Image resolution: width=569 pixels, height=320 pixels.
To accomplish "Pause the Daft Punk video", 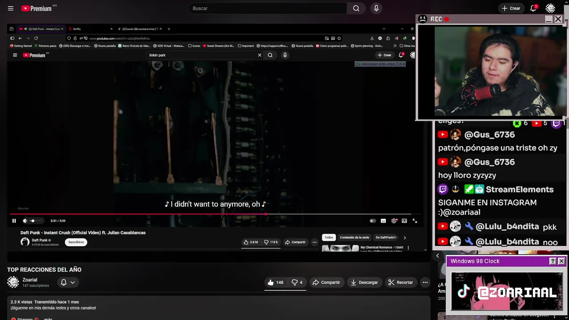I will [14, 221].
